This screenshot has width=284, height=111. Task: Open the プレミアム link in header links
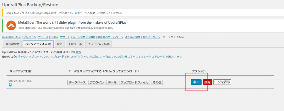point(29,37)
